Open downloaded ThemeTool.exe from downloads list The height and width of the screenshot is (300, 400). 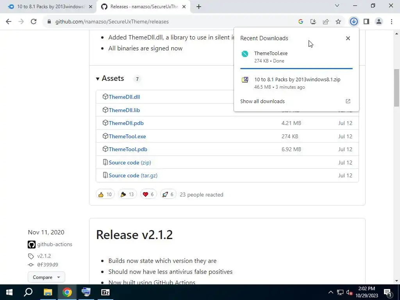(x=296, y=57)
